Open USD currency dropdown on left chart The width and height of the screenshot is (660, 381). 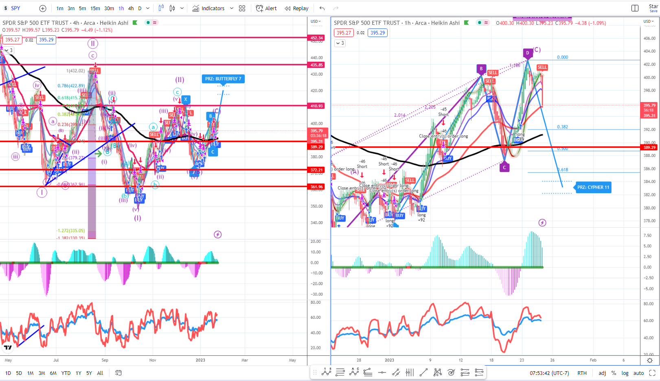click(316, 21)
